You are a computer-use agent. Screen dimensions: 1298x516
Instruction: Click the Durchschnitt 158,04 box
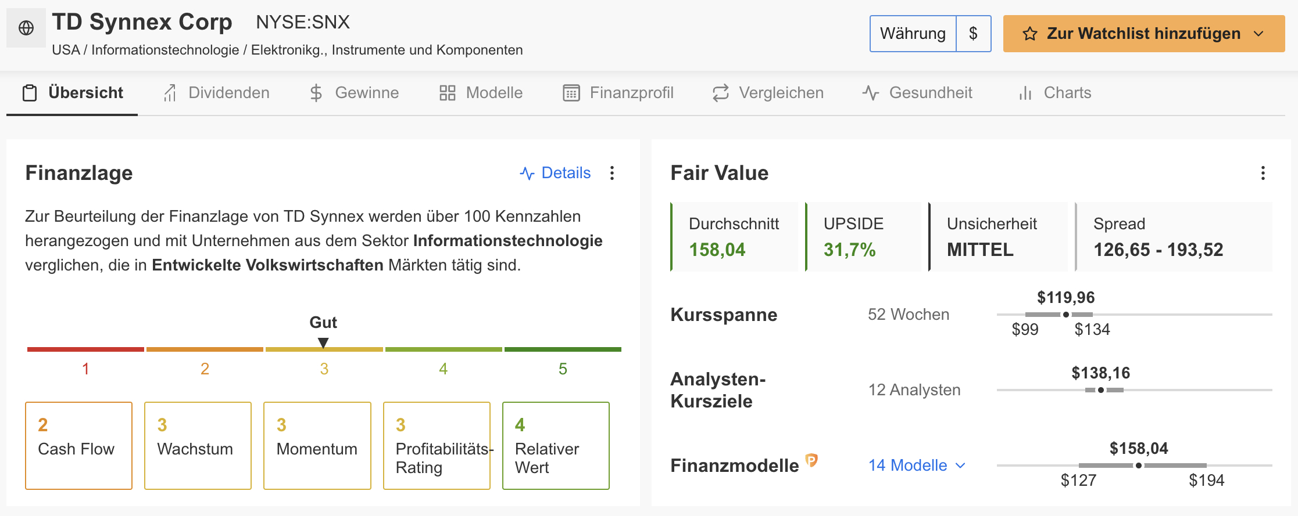tap(735, 237)
